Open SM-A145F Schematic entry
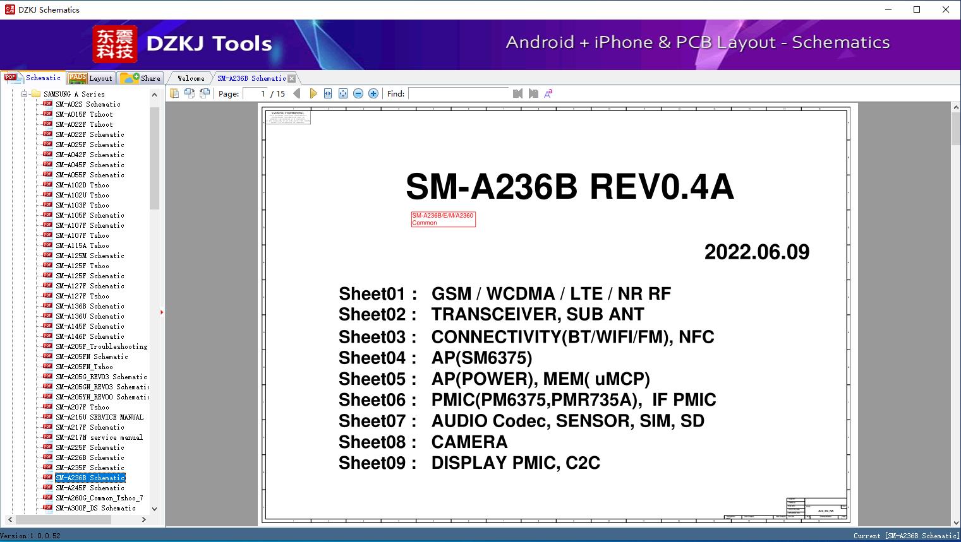Viewport: 961px width, 542px height. click(x=90, y=326)
